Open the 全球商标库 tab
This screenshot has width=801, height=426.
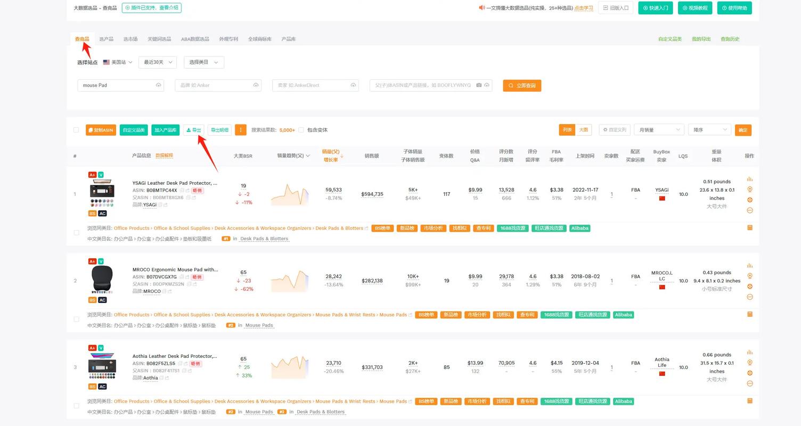tap(259, 39)
